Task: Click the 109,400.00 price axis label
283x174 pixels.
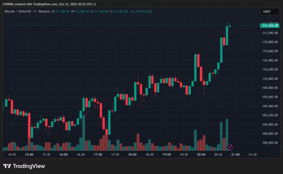Action: [270, 106]
